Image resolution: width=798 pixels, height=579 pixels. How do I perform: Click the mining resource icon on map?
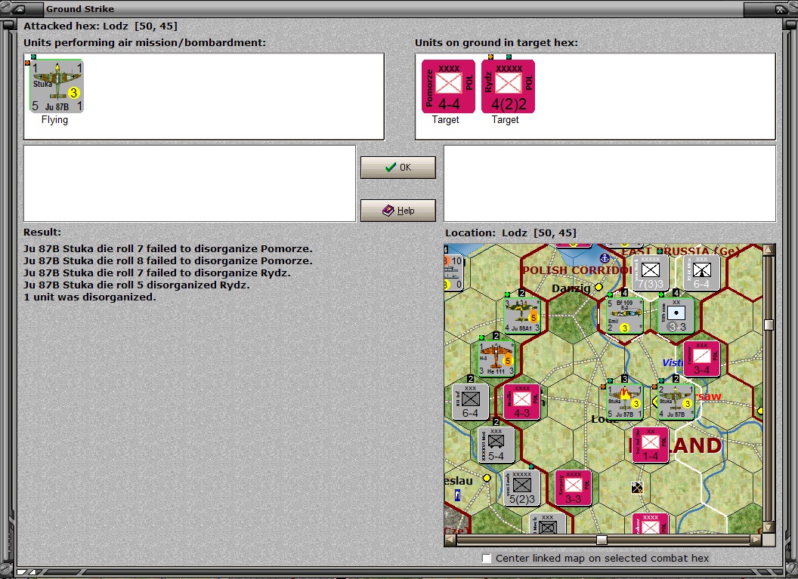click(637, 488)
